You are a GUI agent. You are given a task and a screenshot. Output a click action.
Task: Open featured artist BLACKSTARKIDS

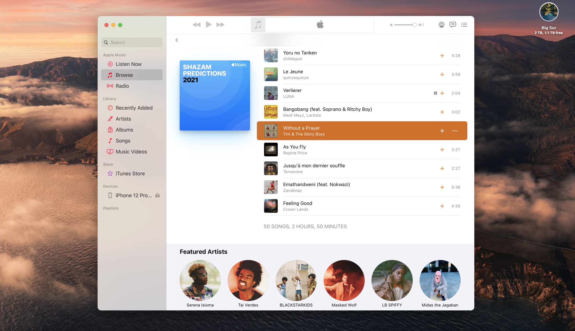click(296, 280)
